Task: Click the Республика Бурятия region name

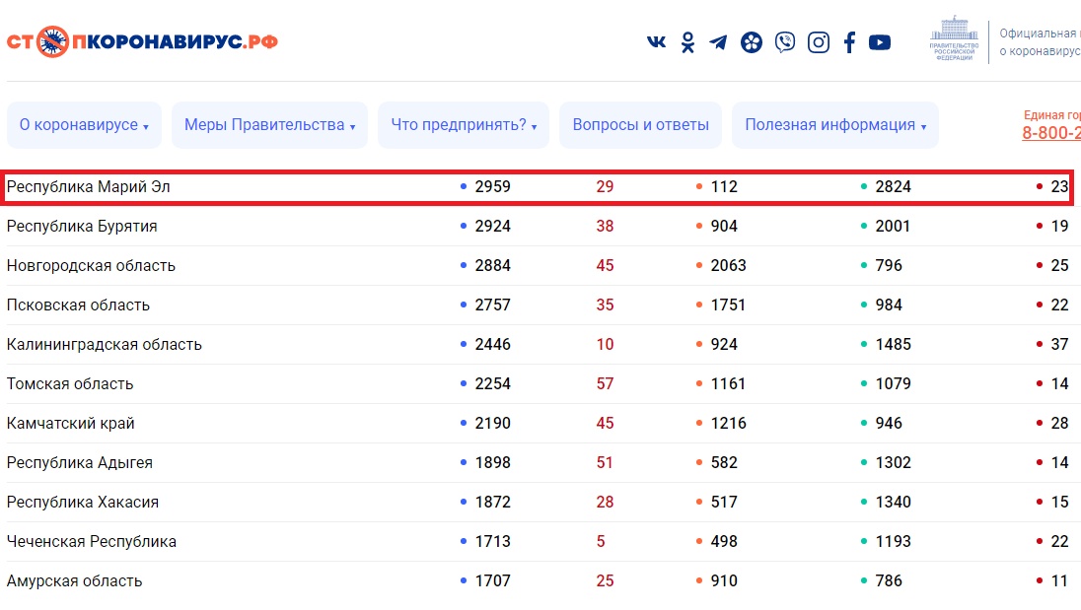Action: (x=82, y=226)
